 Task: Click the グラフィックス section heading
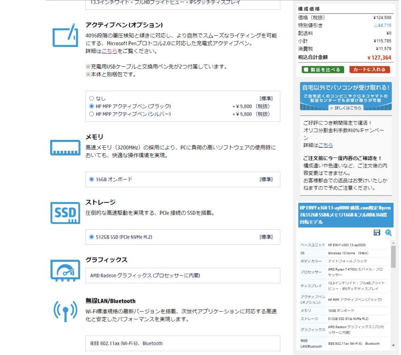click(x=107, y=260)
